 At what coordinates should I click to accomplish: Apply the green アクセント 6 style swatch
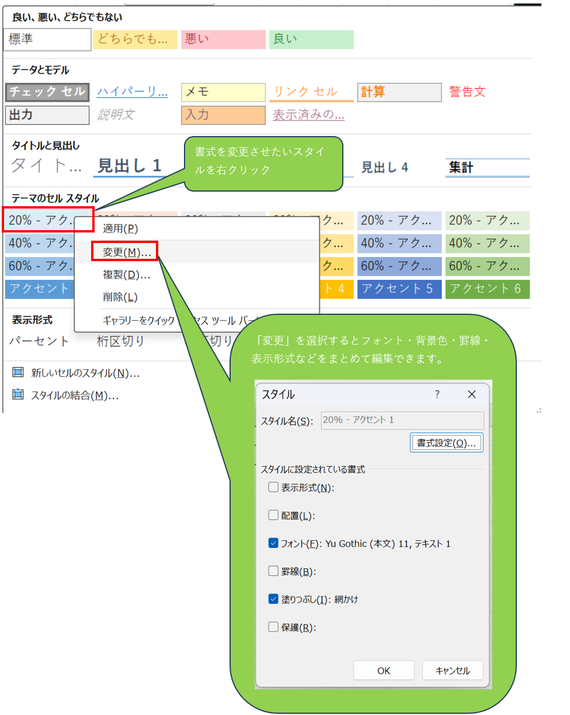click(x=487, y=289)
